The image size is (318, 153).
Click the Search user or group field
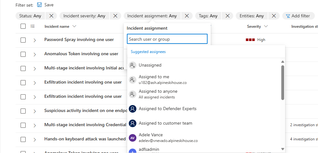[167, 39]
